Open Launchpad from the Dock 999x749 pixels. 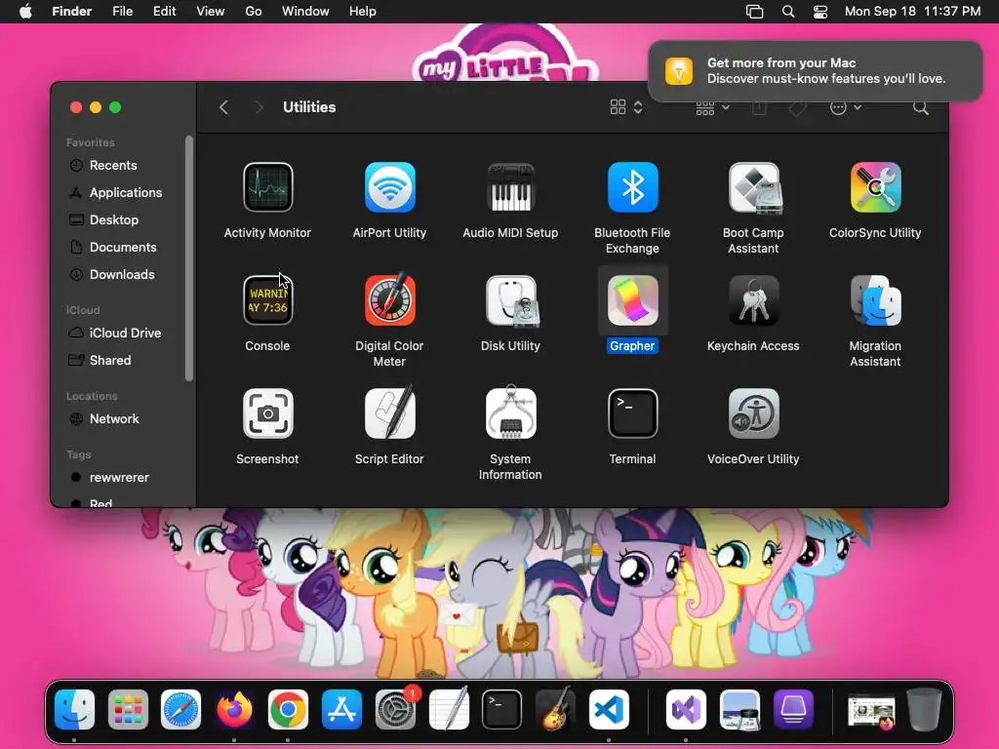[128, 709]
